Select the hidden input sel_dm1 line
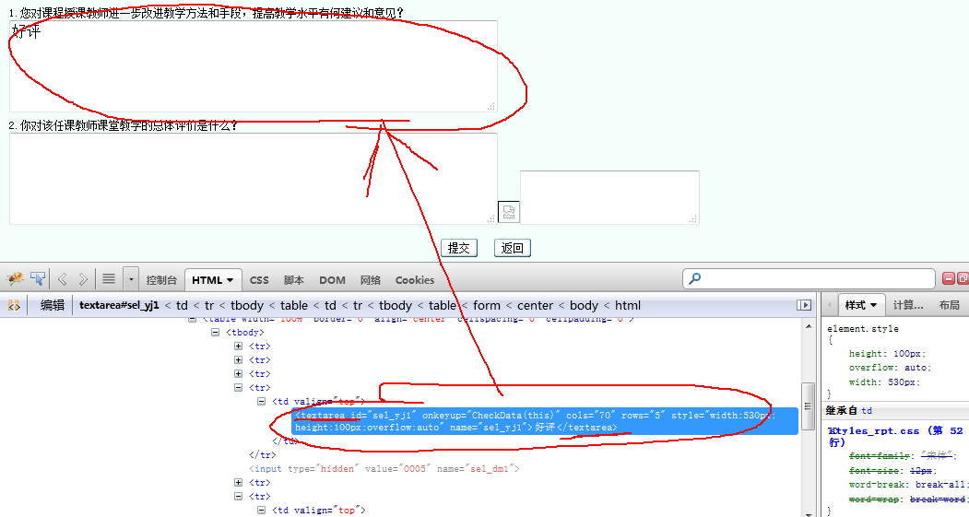 pos(384,469)
